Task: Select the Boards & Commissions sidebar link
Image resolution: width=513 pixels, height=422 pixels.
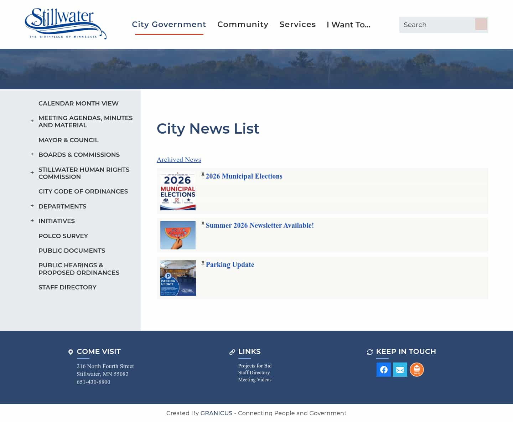Action: coord(79,155)
